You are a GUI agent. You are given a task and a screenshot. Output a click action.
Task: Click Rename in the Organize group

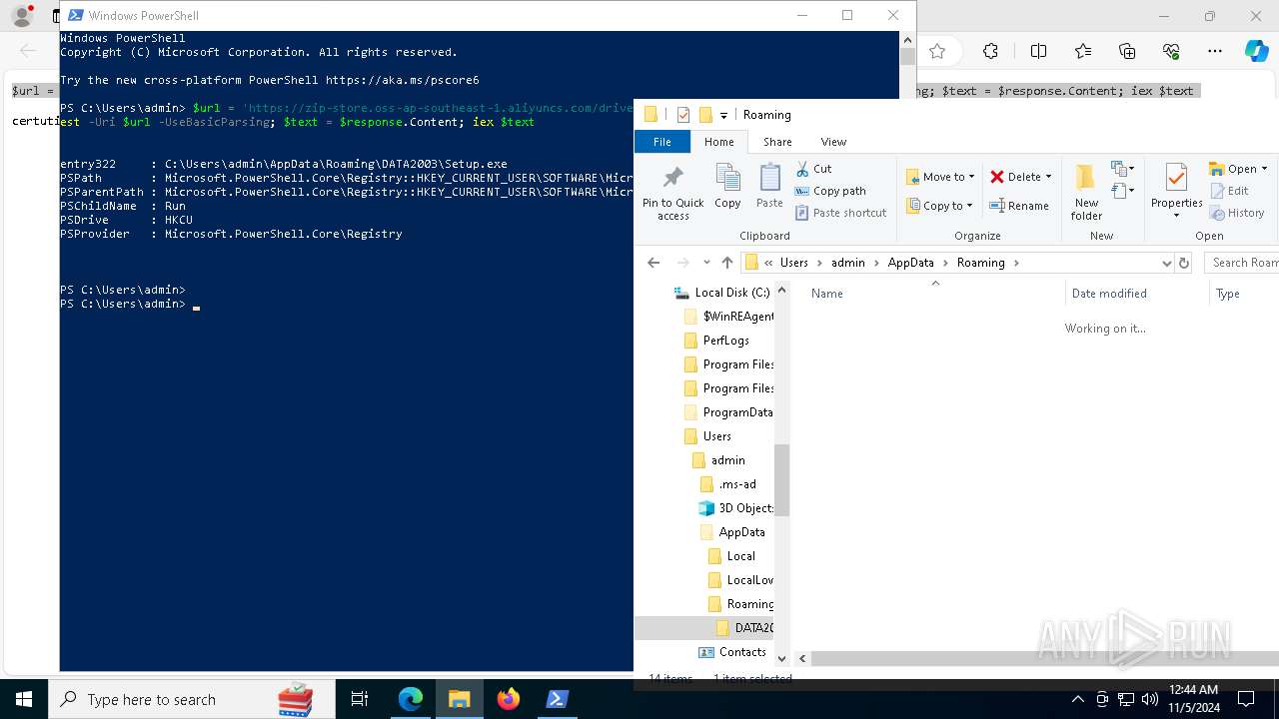(1019, 206)
